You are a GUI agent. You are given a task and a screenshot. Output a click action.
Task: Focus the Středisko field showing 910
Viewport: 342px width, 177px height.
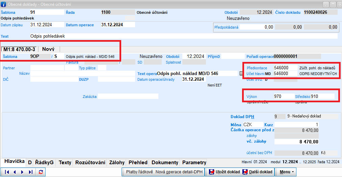[322, 96]
